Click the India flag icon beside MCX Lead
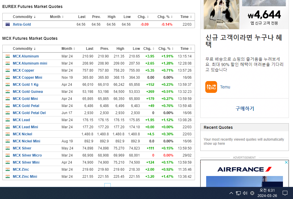This screenshot has height=199, width=293. coord(8,120)
